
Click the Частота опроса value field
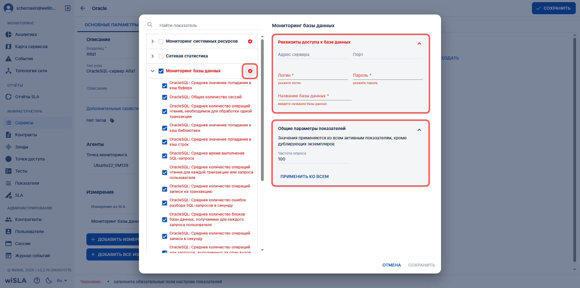[x=313, y=159]
